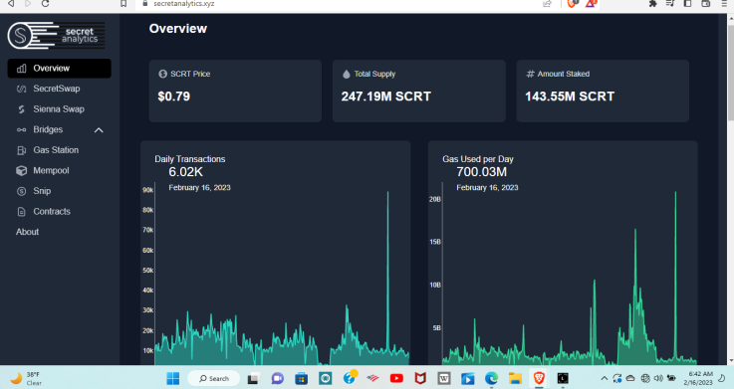Open the About page

coord(27,232)
